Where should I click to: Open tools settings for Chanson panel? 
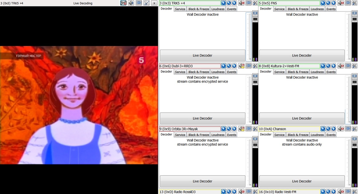[x=354, y=129]
